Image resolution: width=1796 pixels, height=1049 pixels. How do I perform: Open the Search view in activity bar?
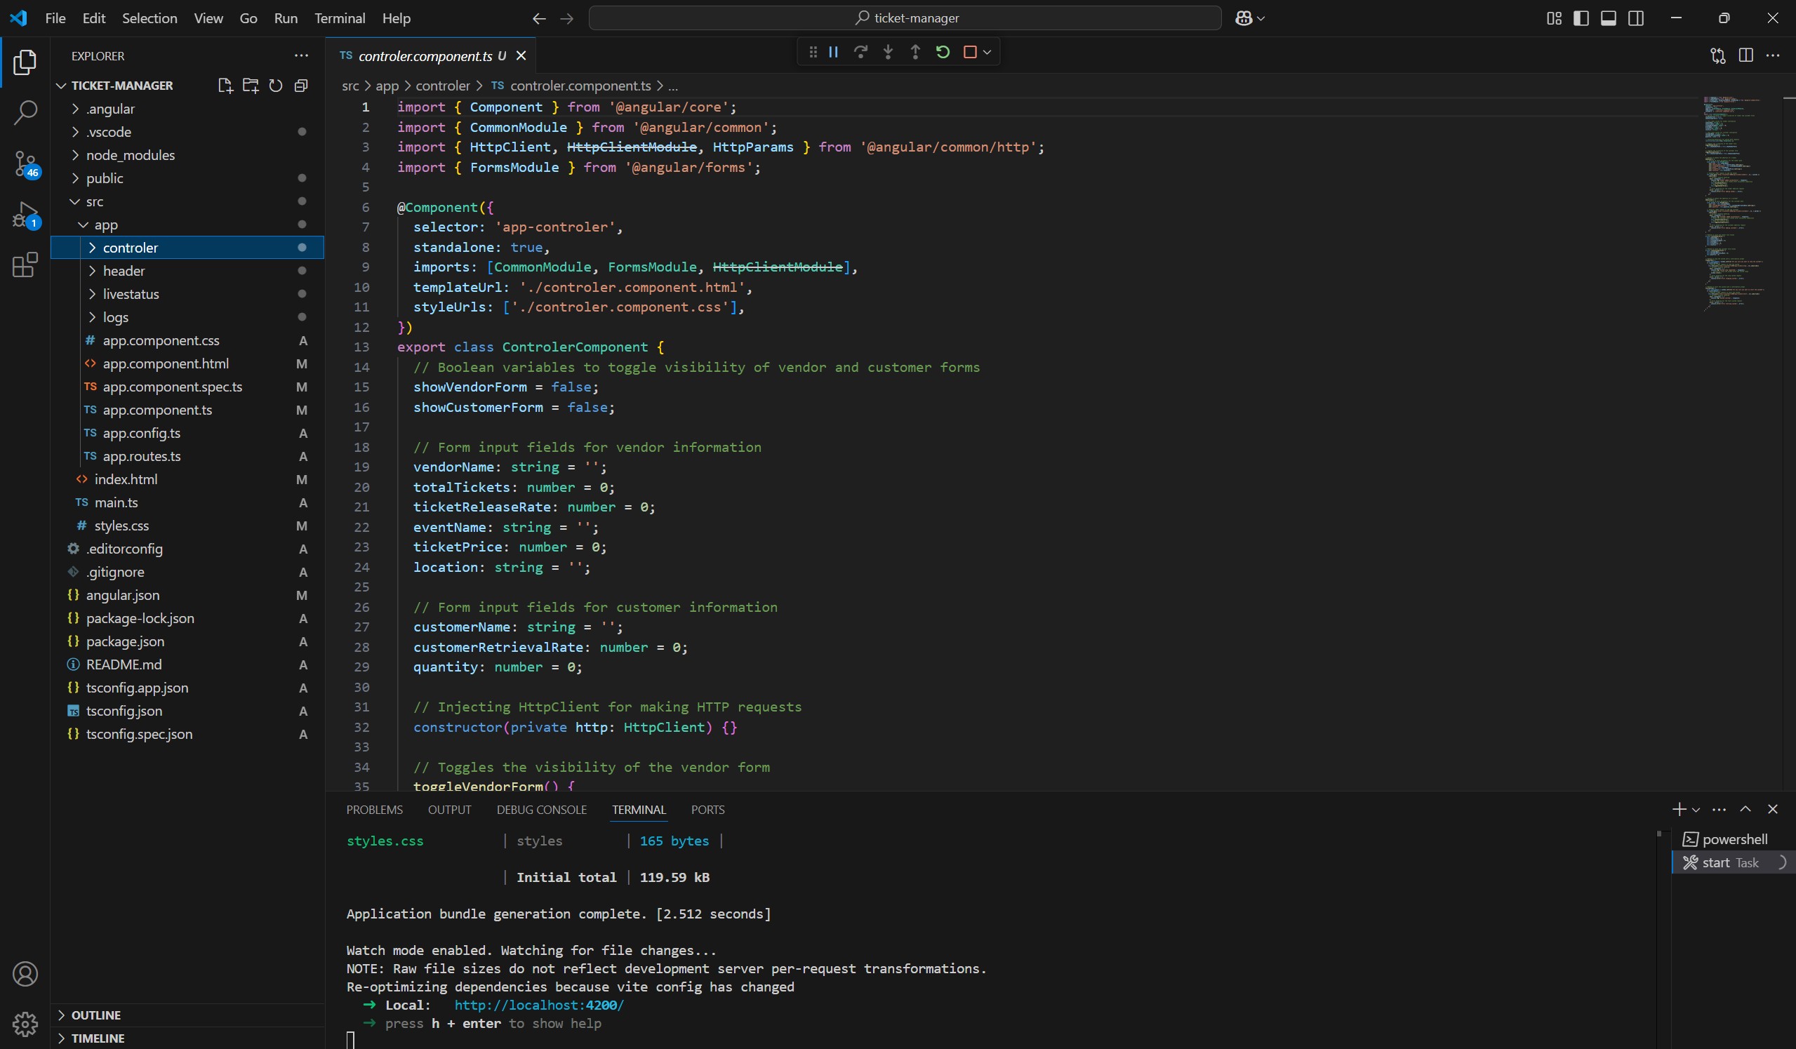pos(25,112)
